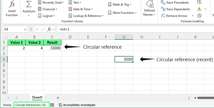Expand Error Checking dropdown arrow
This screenshot has height=108, width=214.
point(205,9)
